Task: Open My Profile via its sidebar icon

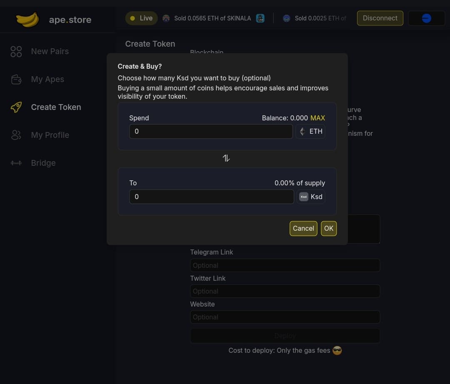Action: point(16,135)
